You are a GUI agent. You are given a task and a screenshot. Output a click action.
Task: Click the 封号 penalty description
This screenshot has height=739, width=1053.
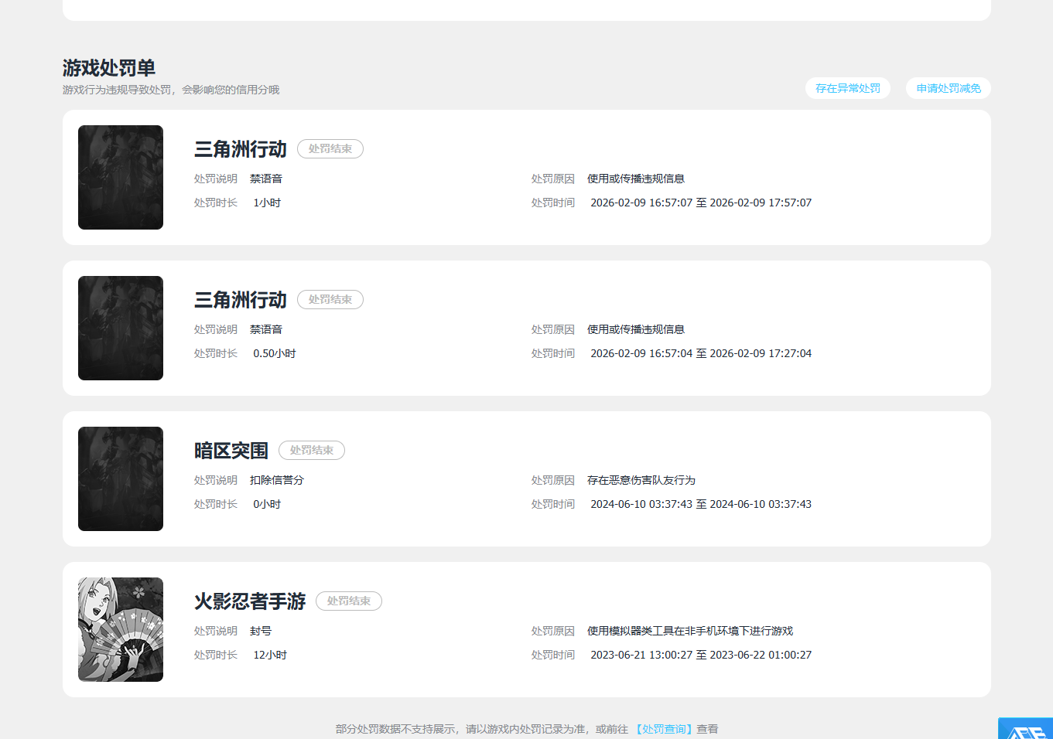[261, 631]
